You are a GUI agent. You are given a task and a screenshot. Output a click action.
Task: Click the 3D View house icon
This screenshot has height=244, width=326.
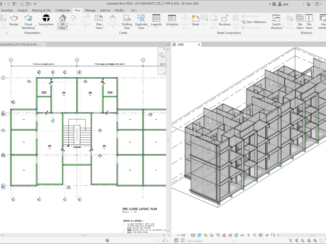tap(62, 18)
